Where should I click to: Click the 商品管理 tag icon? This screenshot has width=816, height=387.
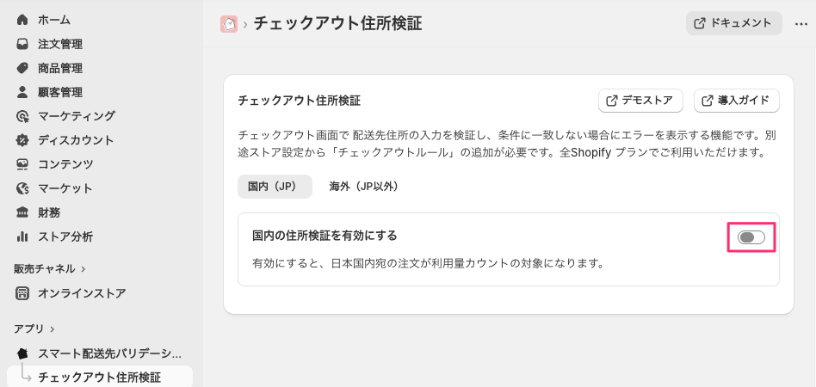(x=22, y=68)
